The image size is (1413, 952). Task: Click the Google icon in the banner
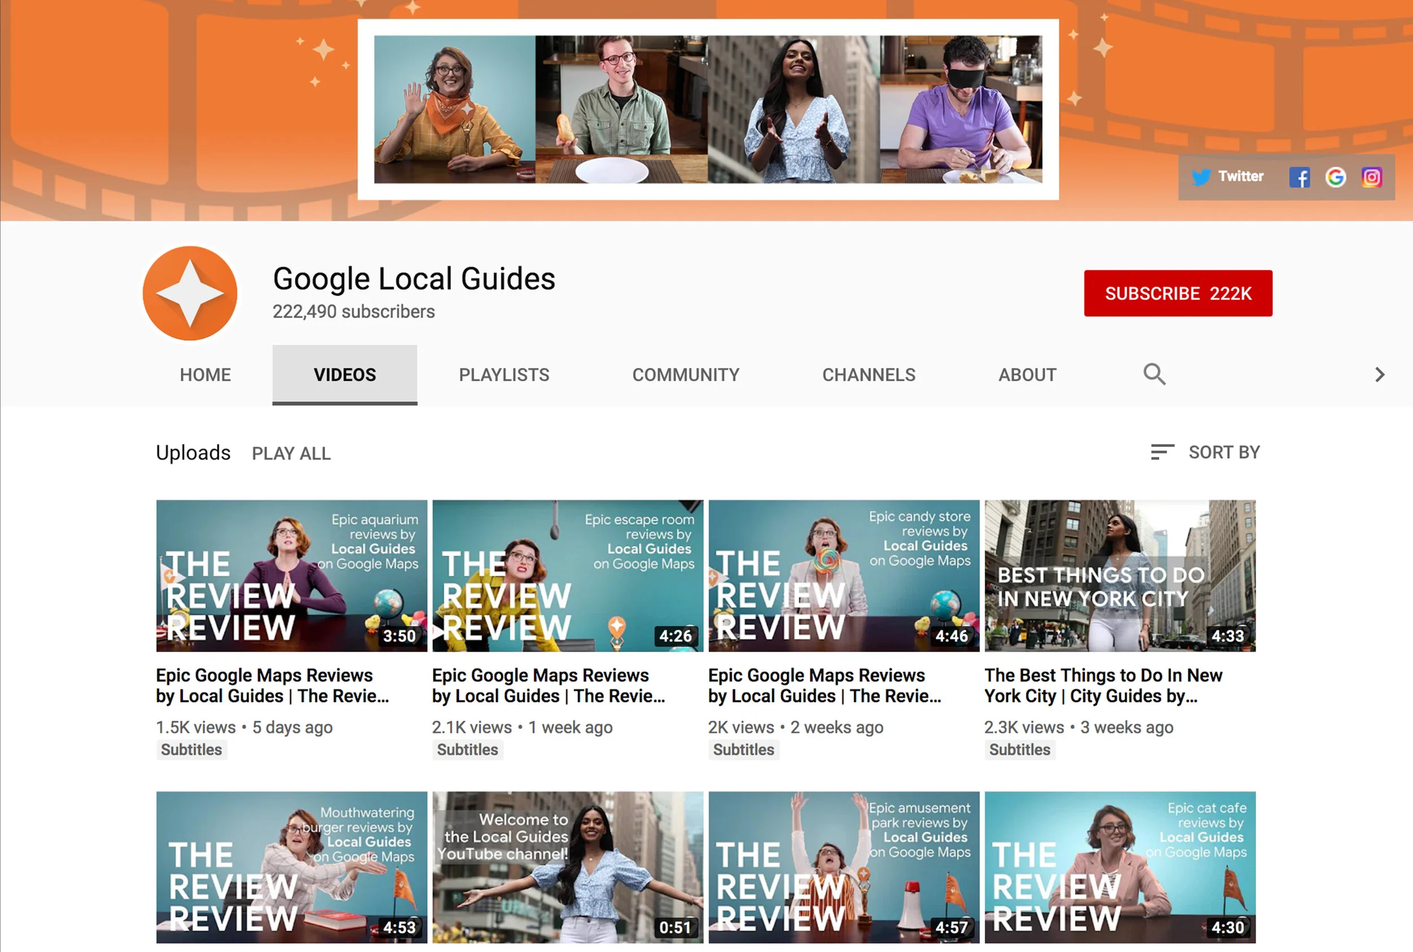[1335, 177]
